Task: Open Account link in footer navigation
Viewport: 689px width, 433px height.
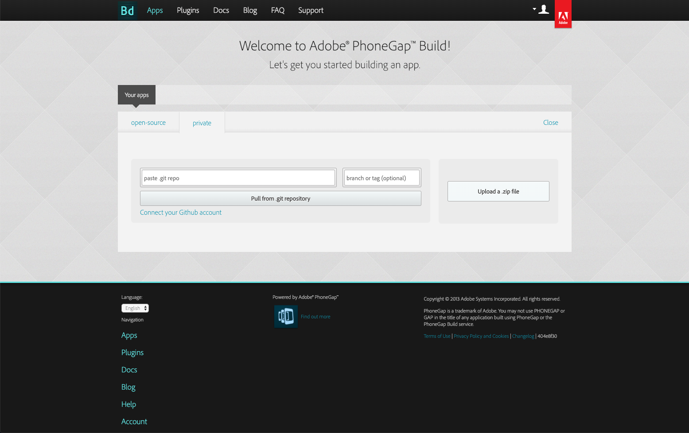Action: click(x=134, y=421)
